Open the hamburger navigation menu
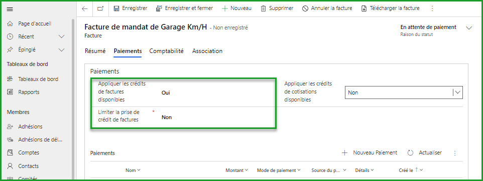This screenshot has height=181, width=483. click(x=10, y=9)
